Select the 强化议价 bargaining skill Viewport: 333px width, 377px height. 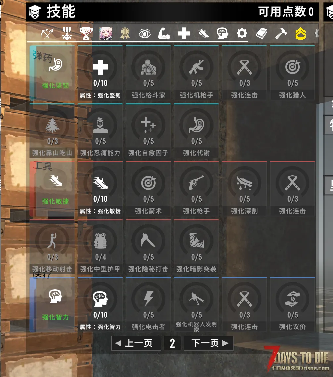click(x=293, y=305)
